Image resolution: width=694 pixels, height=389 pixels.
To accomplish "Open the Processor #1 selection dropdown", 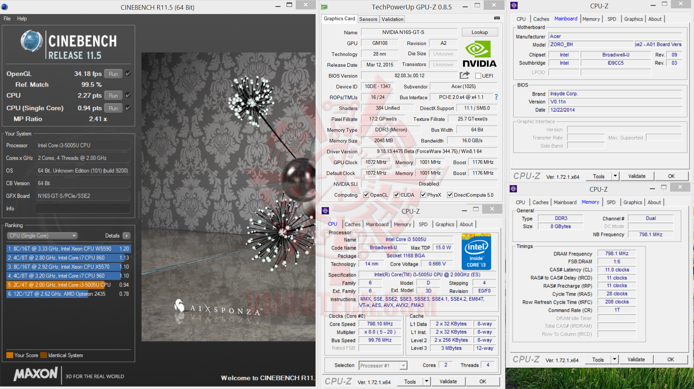I will [x=383, y=366].
